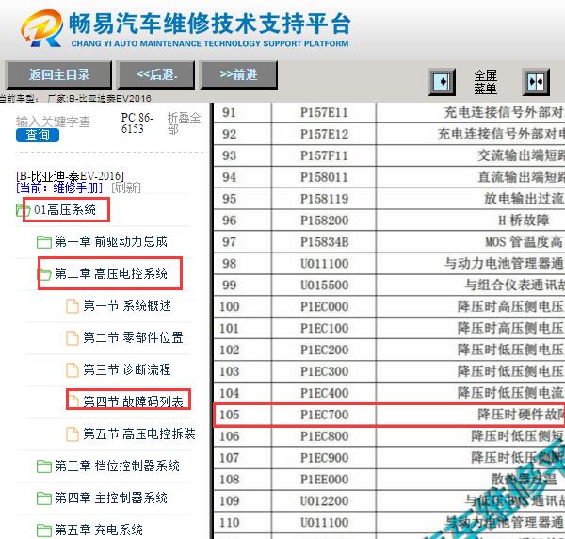Open 第三章 档位控制器系统 chapter
Viewport: 565px width, 539px height.
click(117, 465)
